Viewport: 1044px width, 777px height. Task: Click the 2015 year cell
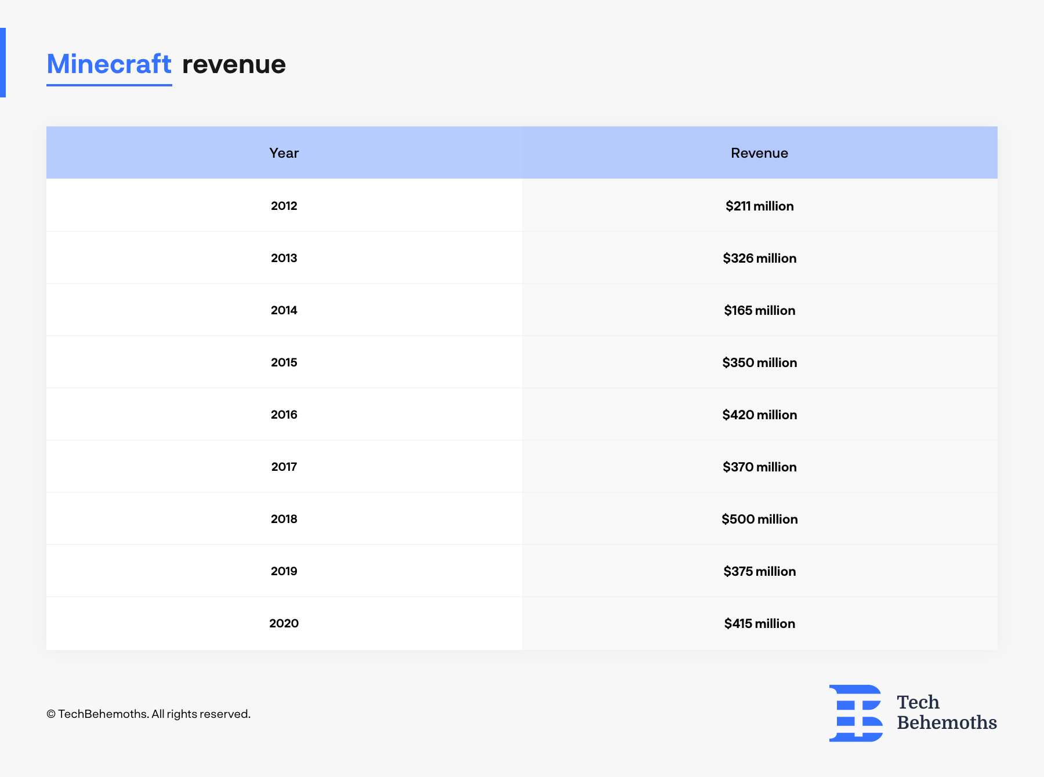coord(284,362)
